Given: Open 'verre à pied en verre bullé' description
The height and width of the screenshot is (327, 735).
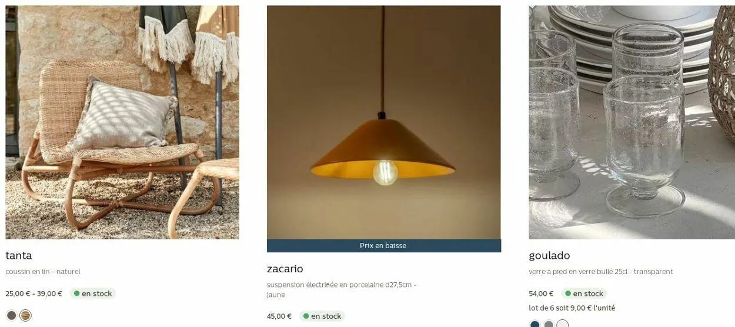Looking at the screenshot, I should [601, 272].
